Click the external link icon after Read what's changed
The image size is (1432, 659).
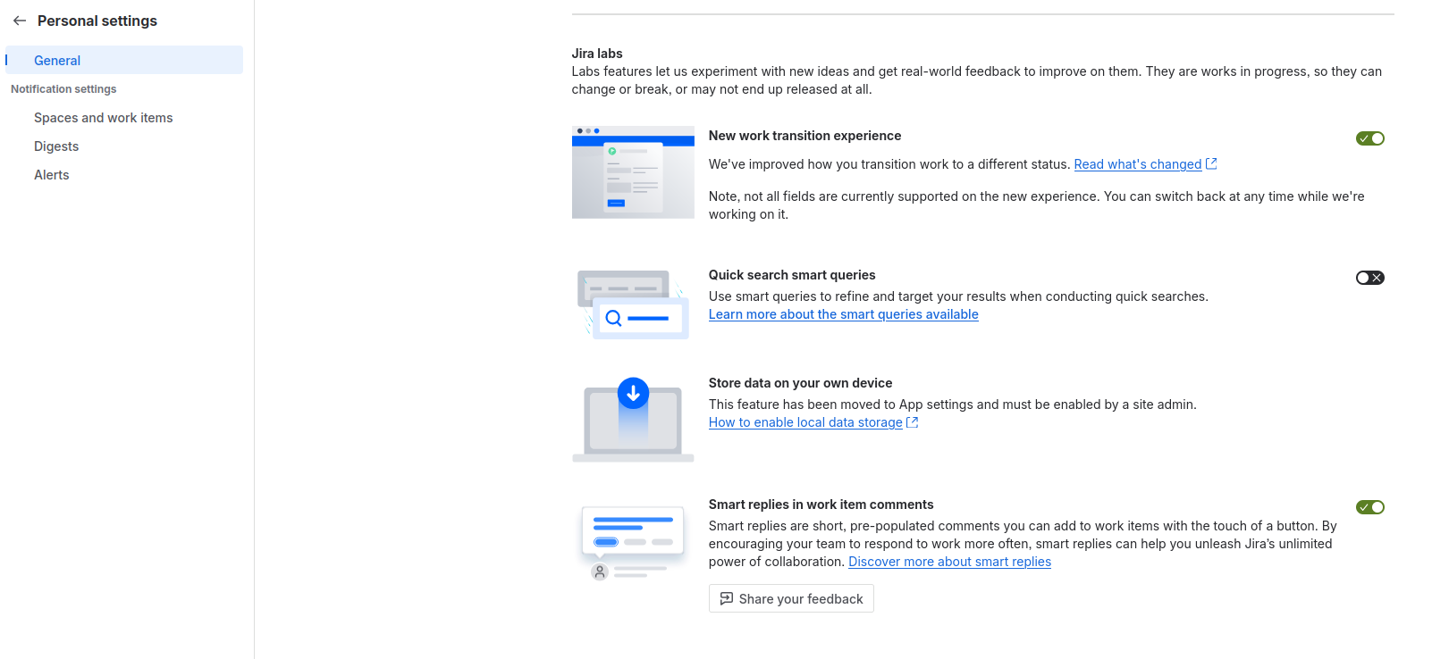[1211, 163]
